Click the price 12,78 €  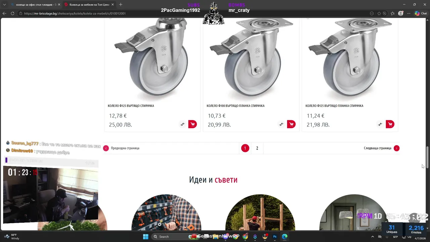tap(118, 116)
